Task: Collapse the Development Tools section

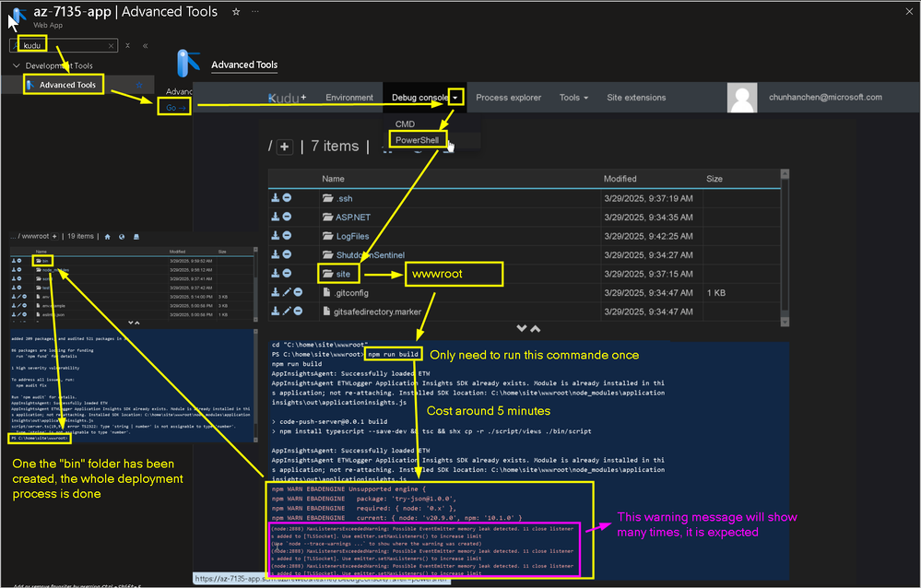Action: point(17,65)
